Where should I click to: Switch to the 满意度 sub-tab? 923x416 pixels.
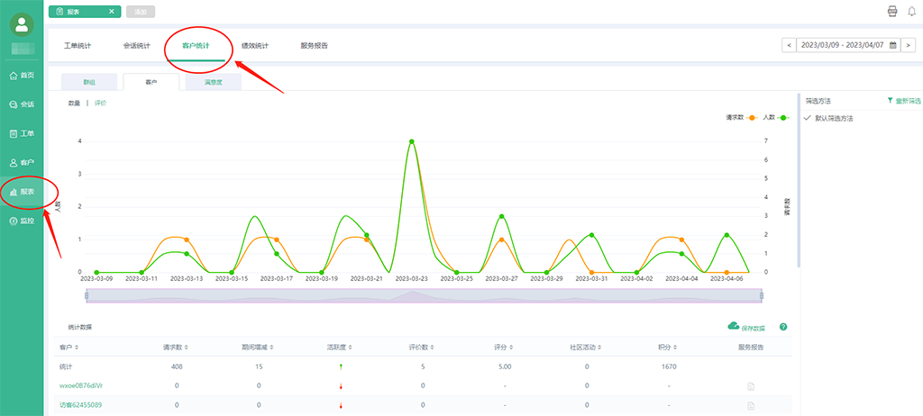coord(213,82)
